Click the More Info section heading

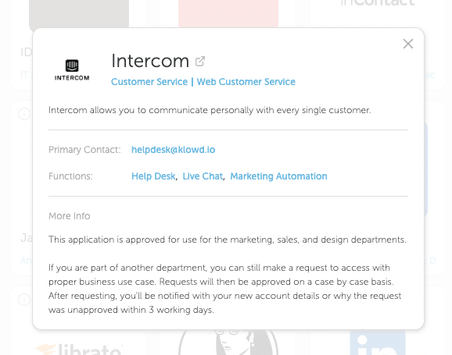click(x=70, y=216)
